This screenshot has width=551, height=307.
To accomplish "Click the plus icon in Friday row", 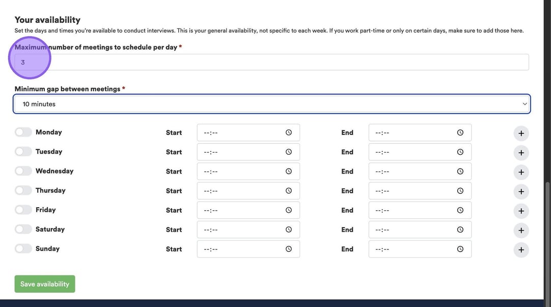I will point(521,211).
